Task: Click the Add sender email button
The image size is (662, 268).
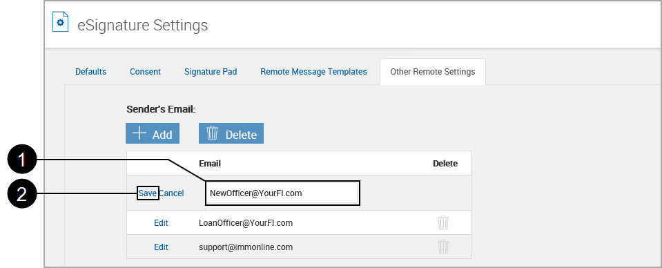Action: [153, 133]
